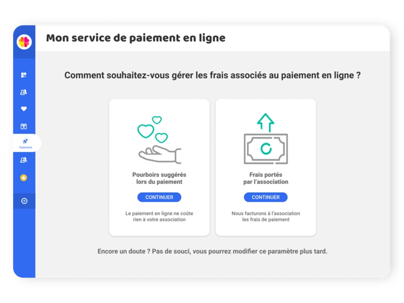Click the heart icon in sidebar
Viewport: 404px width, 303px height.
24,109
